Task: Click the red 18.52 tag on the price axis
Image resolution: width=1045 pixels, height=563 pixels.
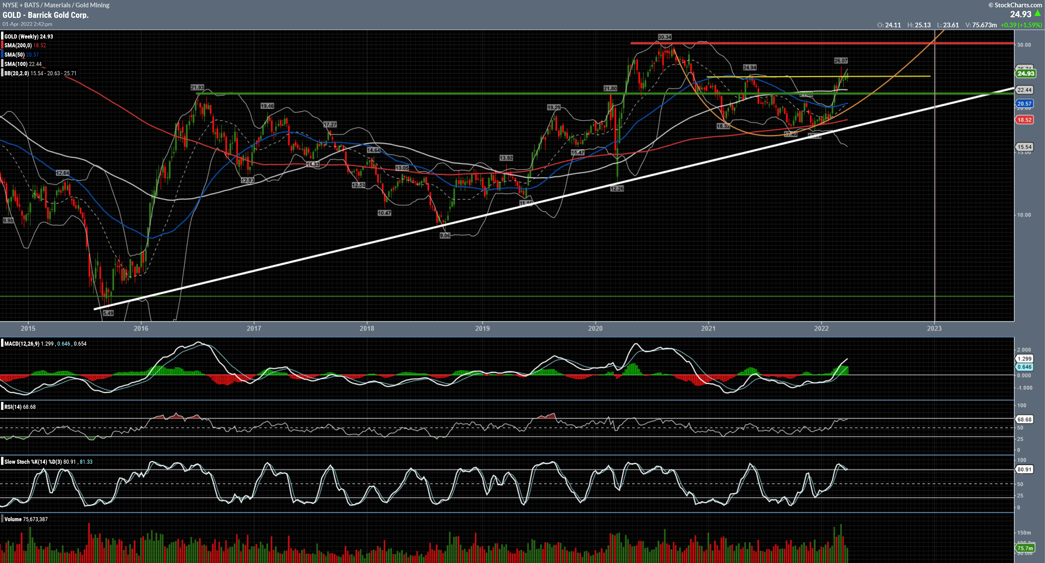Action: pyautogui.click(x=1024, y=120)
